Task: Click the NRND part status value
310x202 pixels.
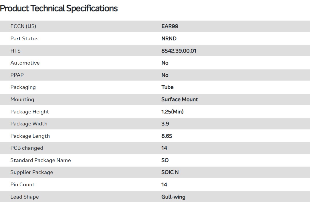Action: (x=169, y=39)
